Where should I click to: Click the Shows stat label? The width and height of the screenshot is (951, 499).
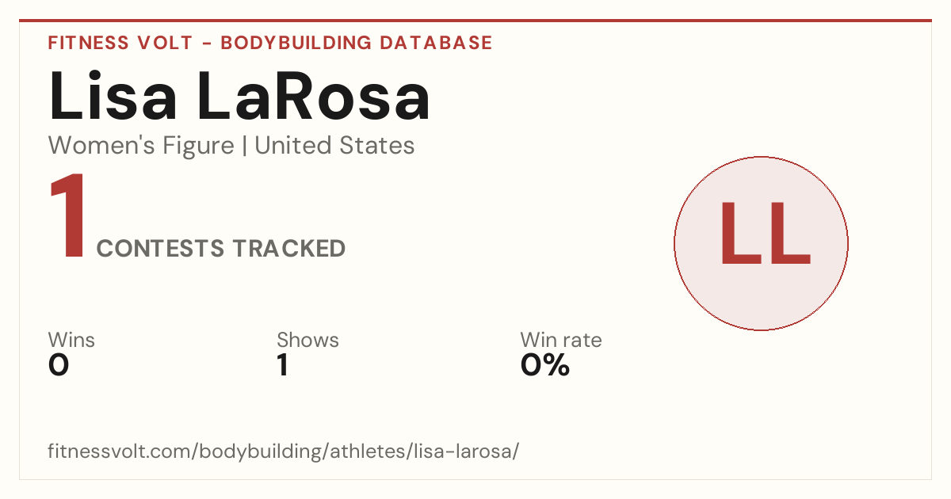(x=307, y=341)
